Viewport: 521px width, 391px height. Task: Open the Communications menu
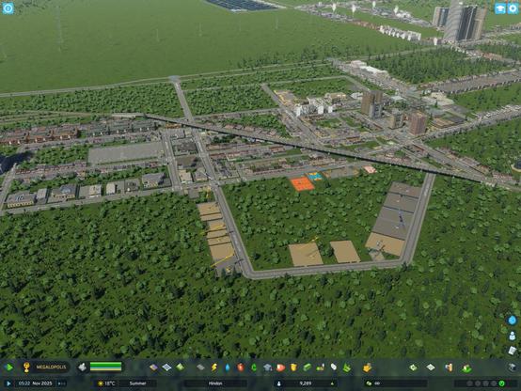[x=334, y=368]
